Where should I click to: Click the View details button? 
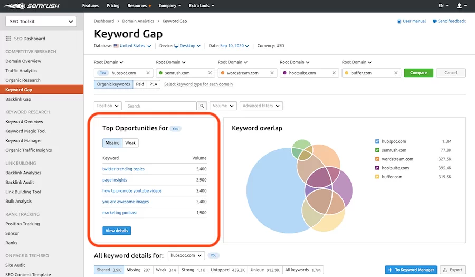point(117,231)
